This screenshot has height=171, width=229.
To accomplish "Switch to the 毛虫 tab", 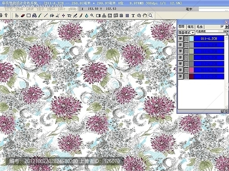I will 200,27.
